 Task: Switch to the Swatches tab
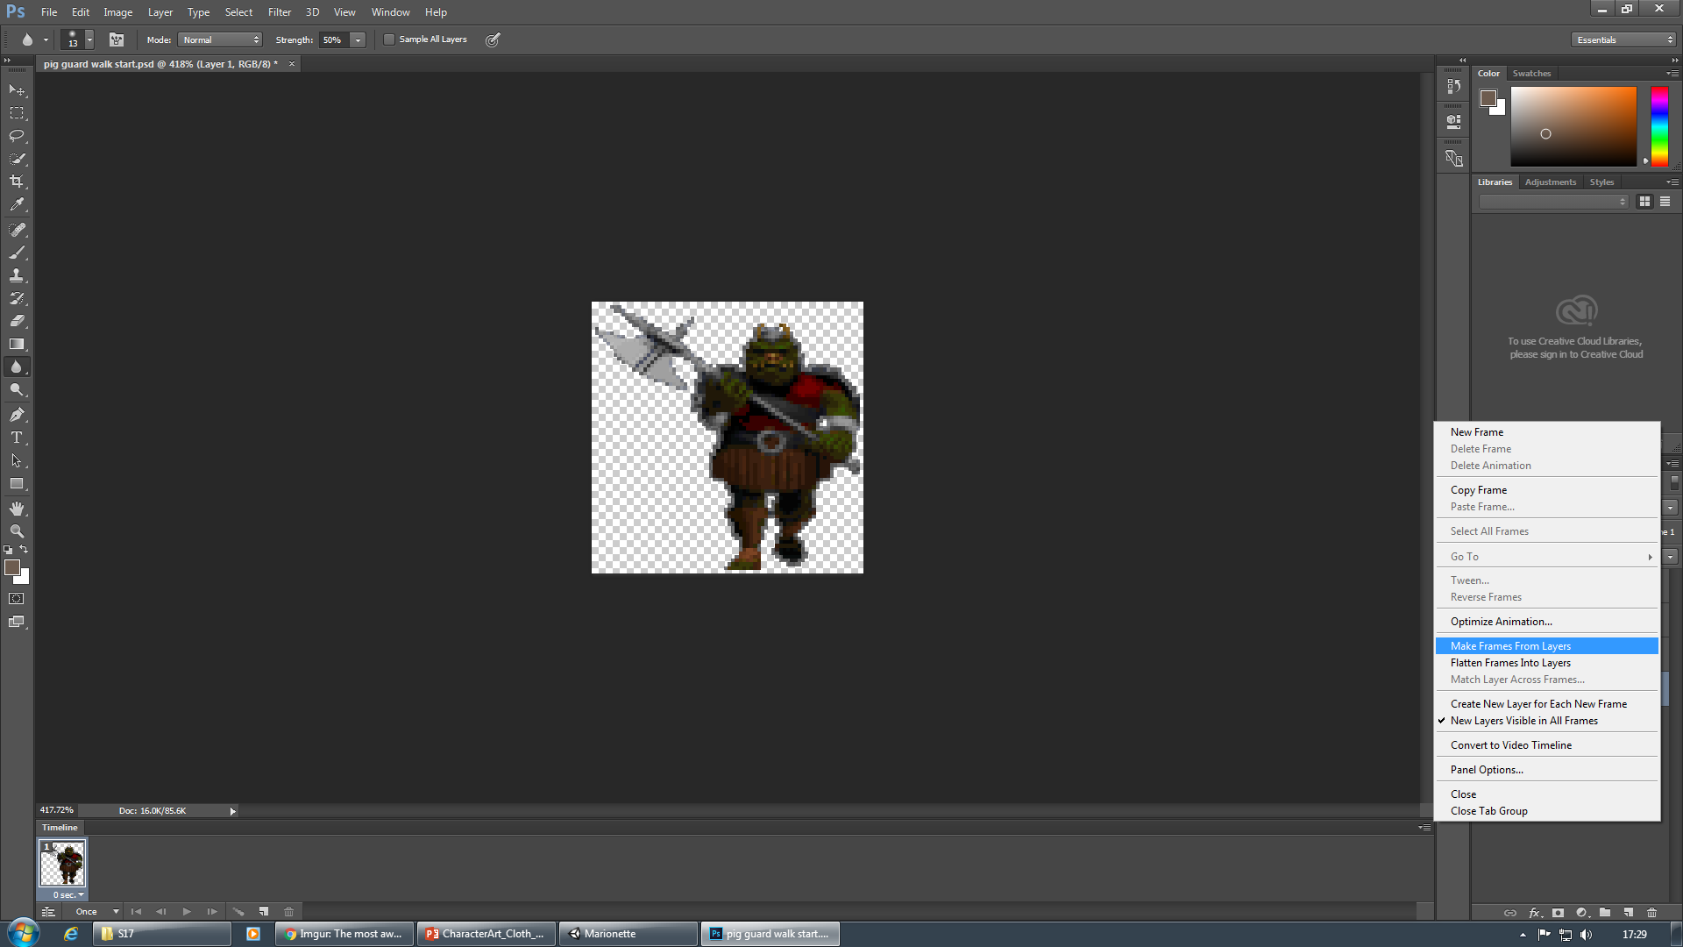click(1531, 74)
